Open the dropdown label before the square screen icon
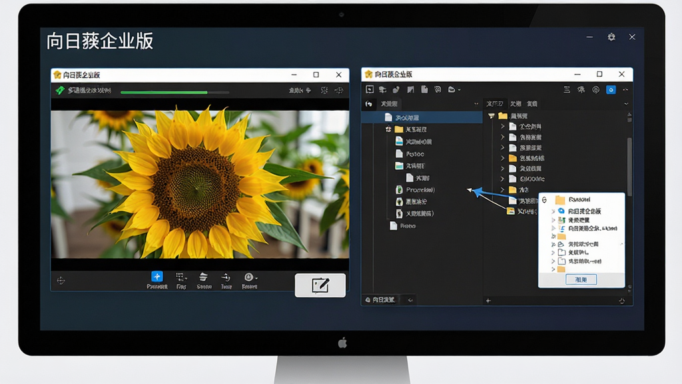 click(300, 91)
